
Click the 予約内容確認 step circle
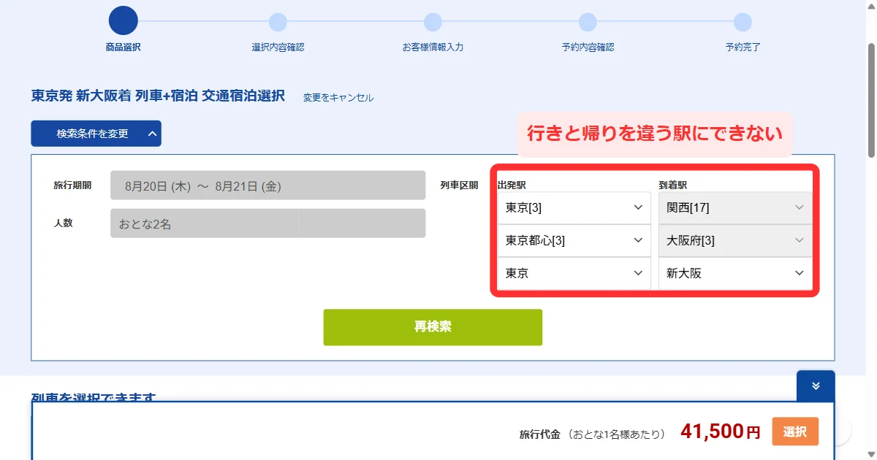[x=588, y=22]
